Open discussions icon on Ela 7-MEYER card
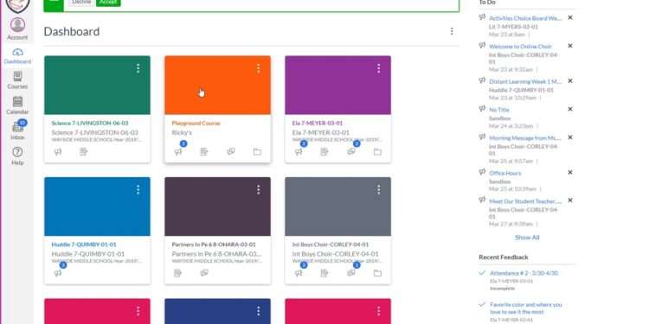 coord(351,152)
